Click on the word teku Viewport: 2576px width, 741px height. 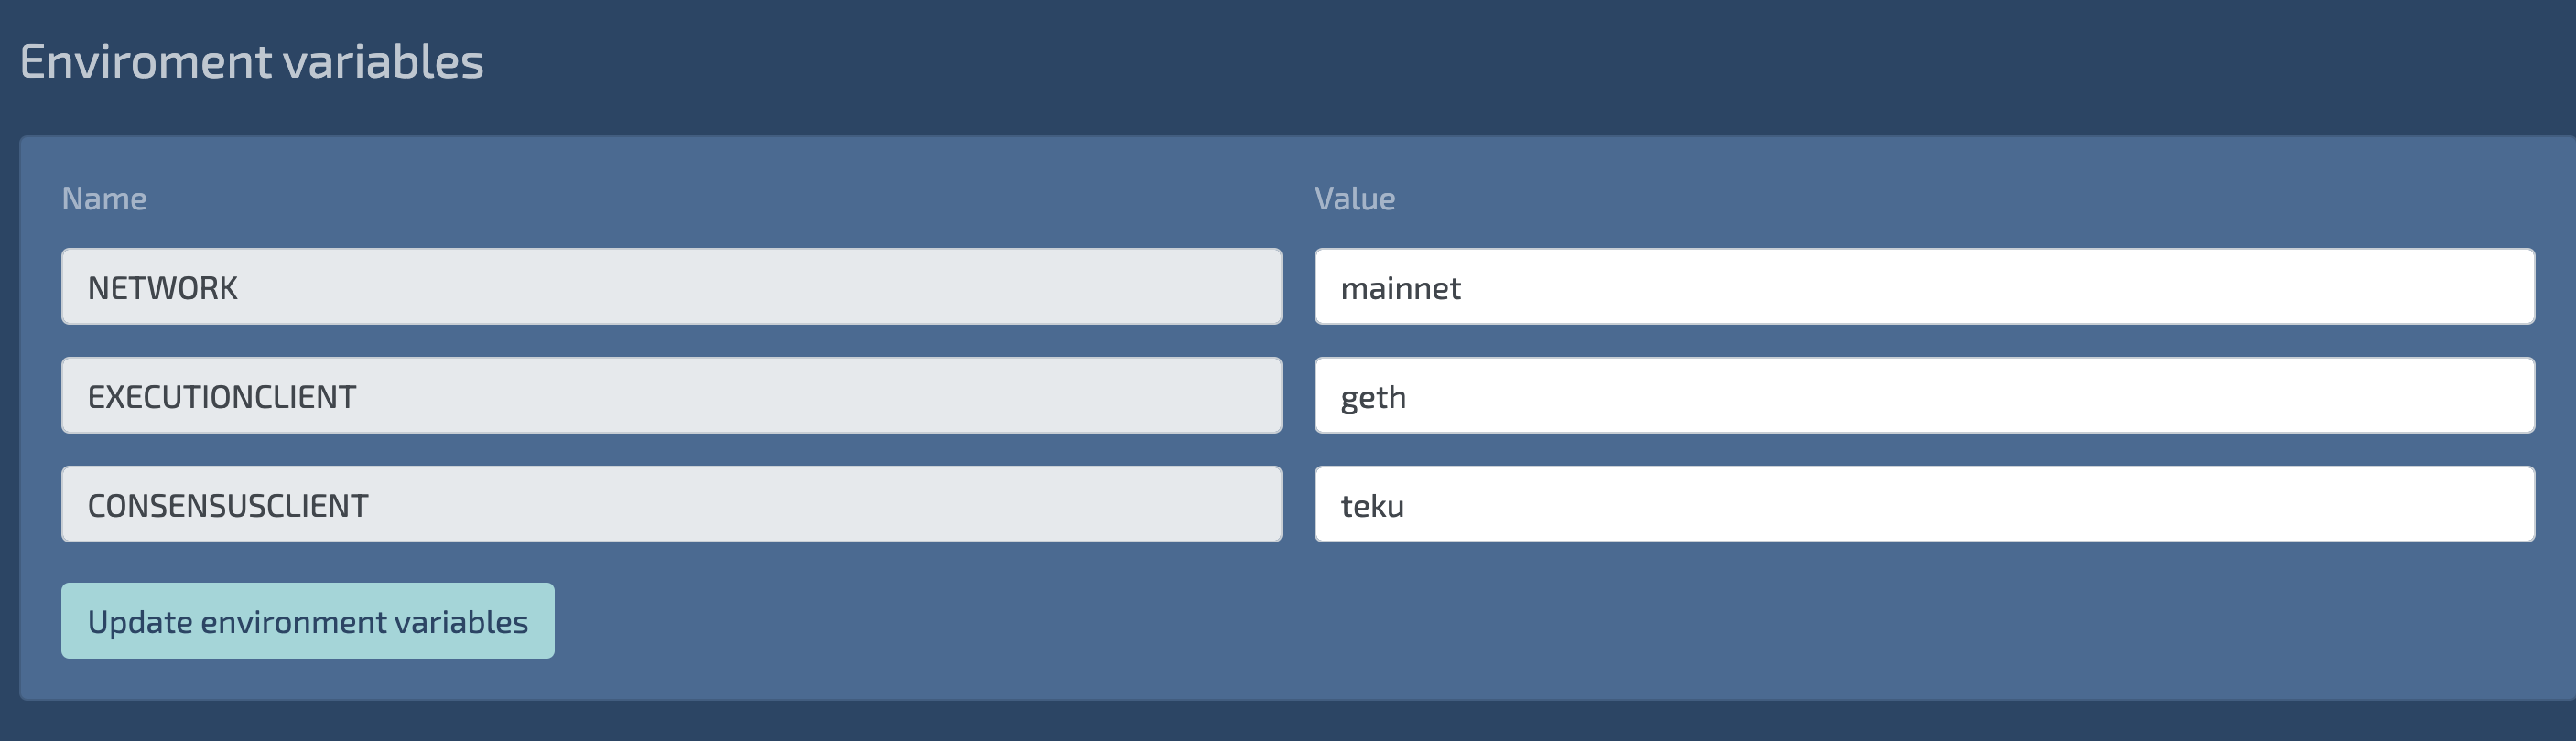1372,506
